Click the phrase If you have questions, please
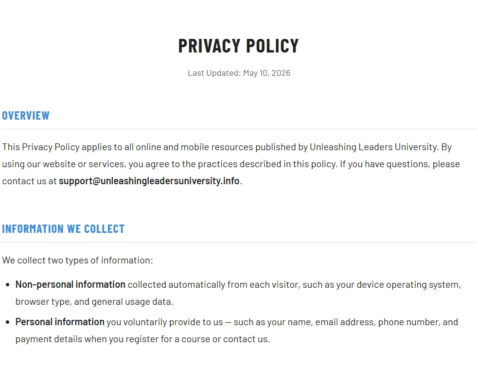Viewport: 478px width, 367px height. 400,164
